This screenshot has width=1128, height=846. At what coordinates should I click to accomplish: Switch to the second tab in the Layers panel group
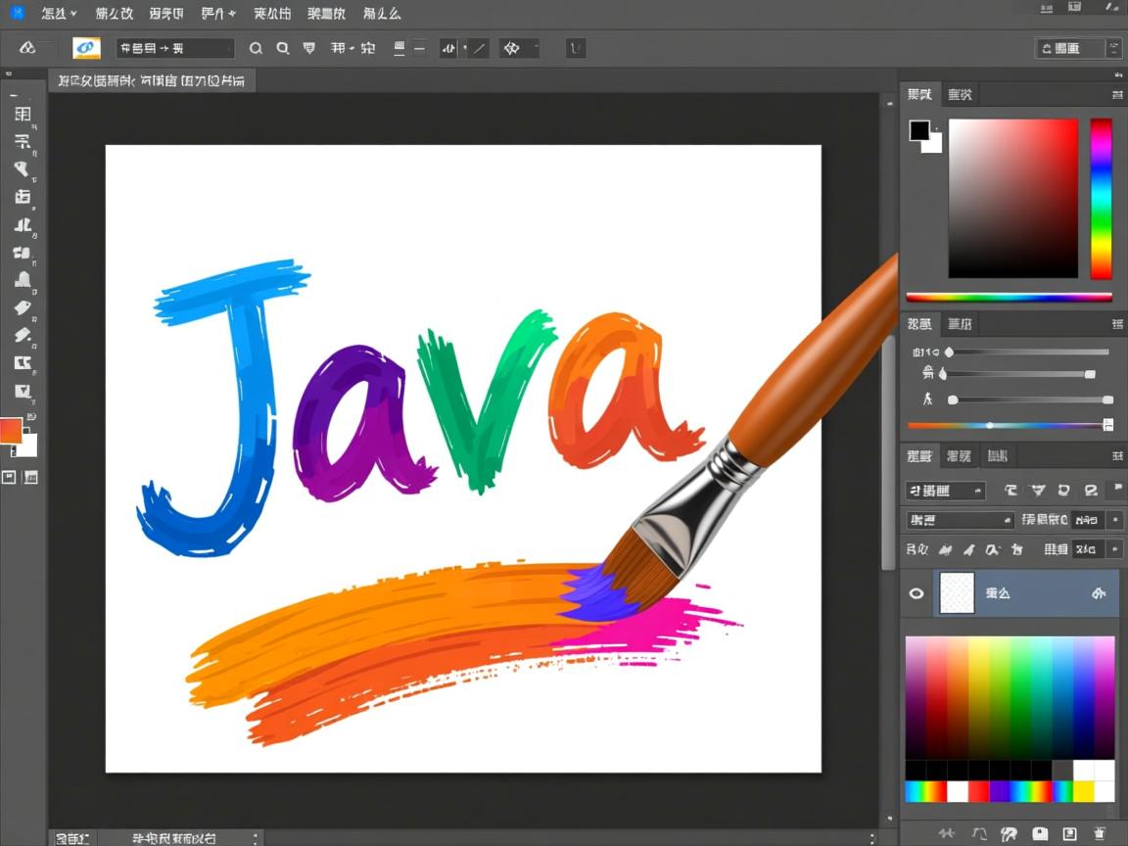pos(960,455)
